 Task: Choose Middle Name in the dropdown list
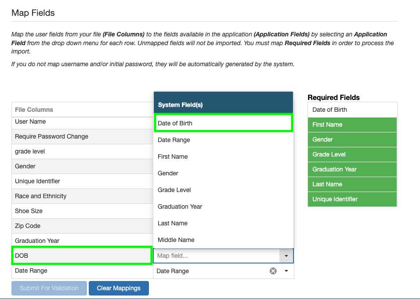coord(223,240)
